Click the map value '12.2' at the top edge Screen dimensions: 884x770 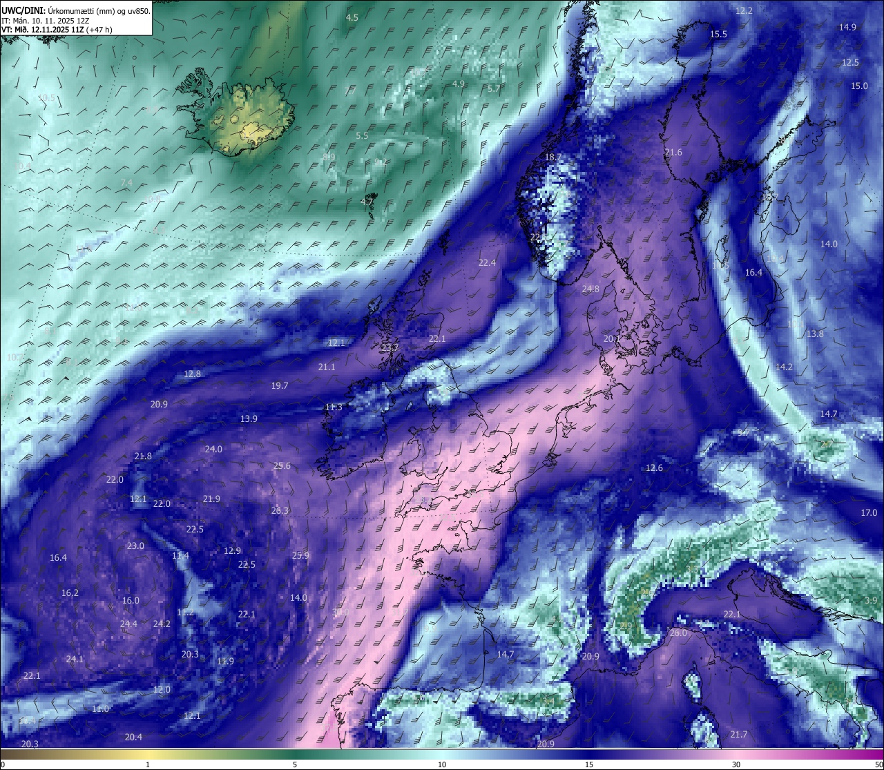pyautogui.click(x=744, y=10)
